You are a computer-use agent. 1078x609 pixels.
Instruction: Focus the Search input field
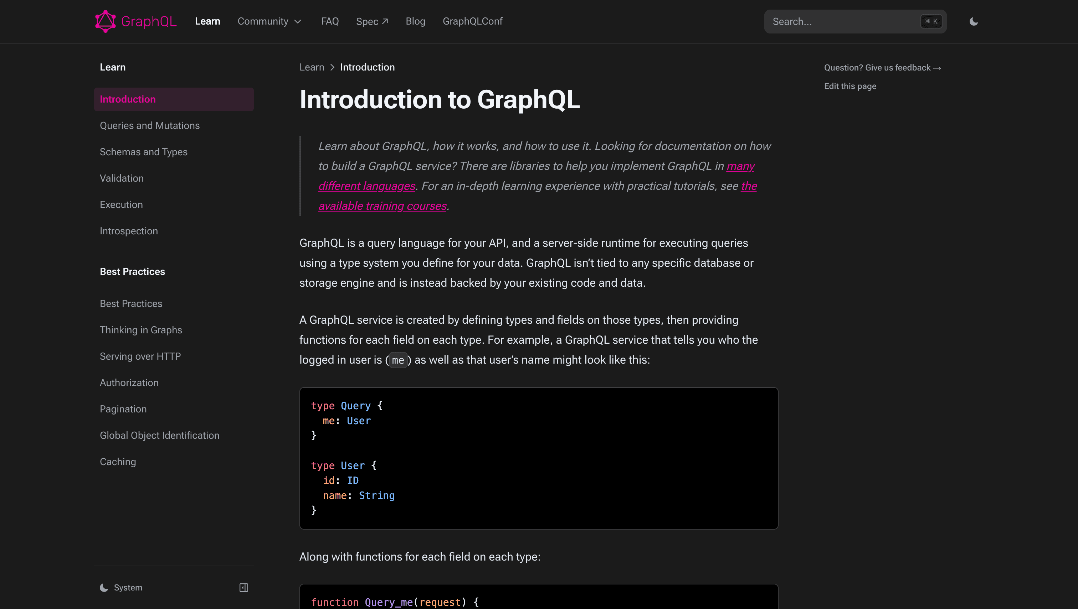[855, 21]
